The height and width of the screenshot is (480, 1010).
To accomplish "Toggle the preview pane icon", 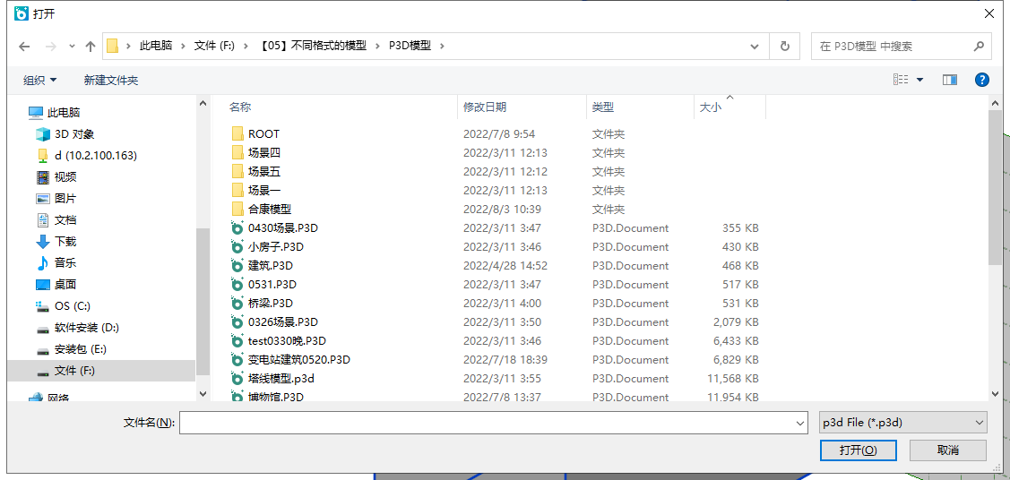I will point(949,80).
